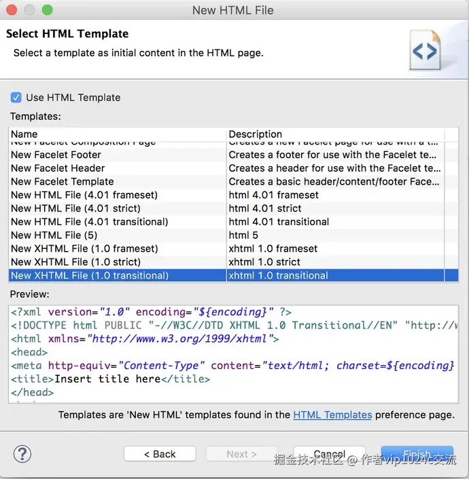Click the yellow minimize window button

(x=31, y=10)
